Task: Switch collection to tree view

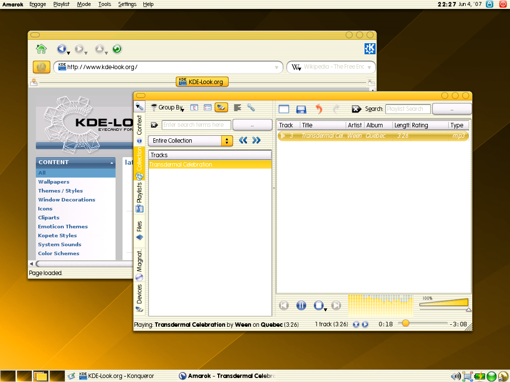Action: point(194,107)
